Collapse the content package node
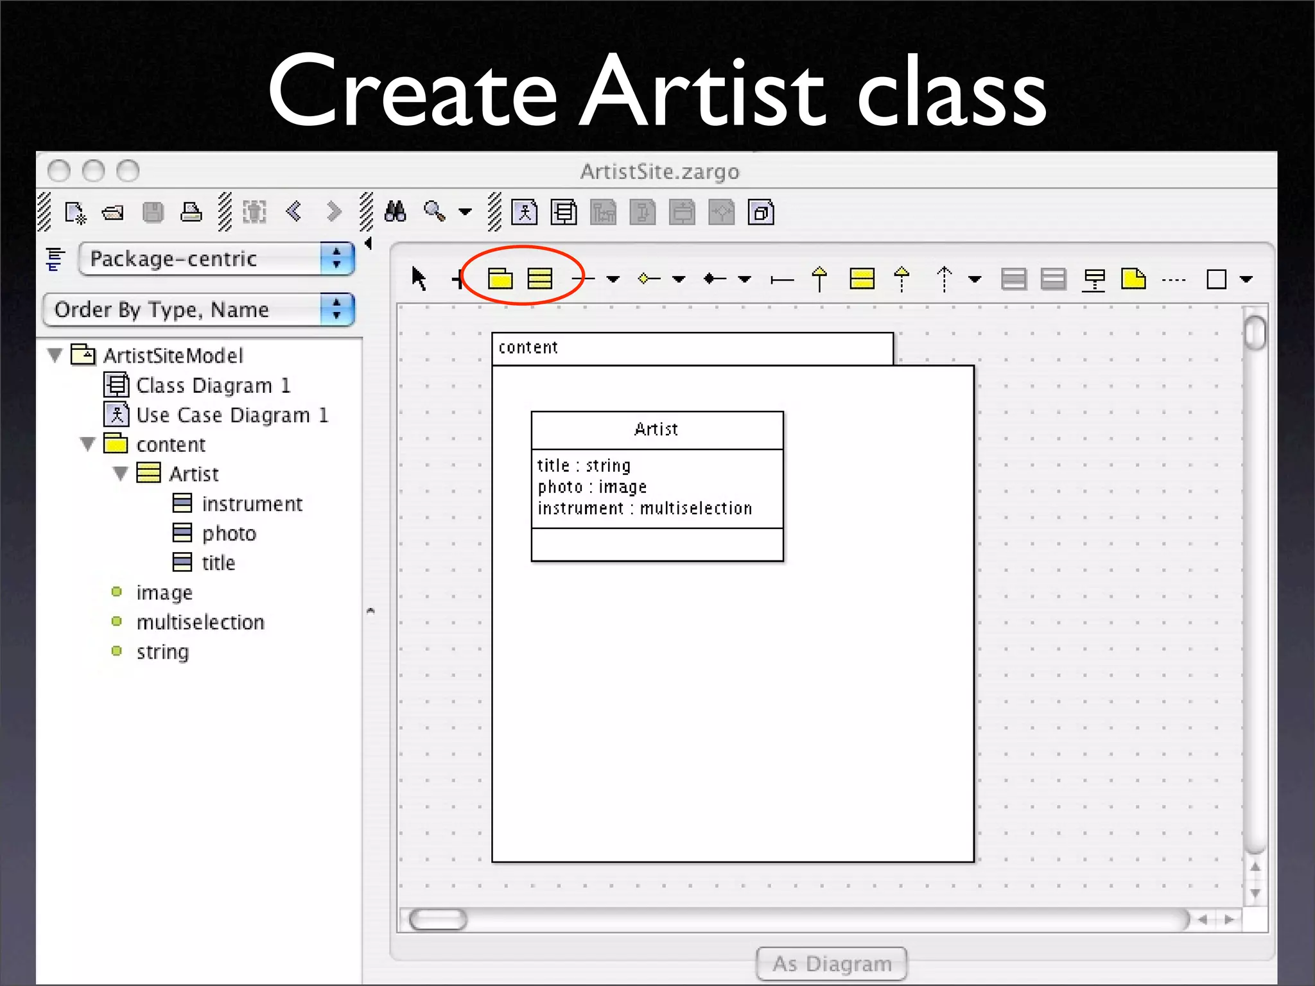 coord(88,444)
